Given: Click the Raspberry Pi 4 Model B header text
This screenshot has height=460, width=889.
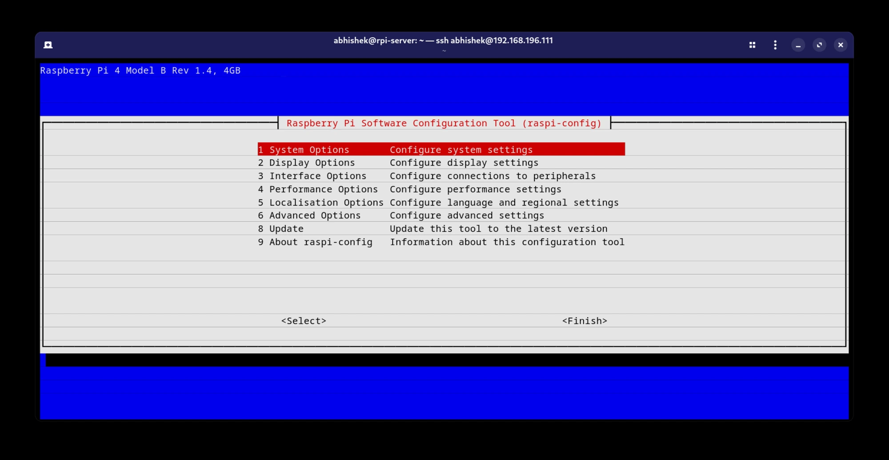Looking at the screenshot, I should pos(140,71).
